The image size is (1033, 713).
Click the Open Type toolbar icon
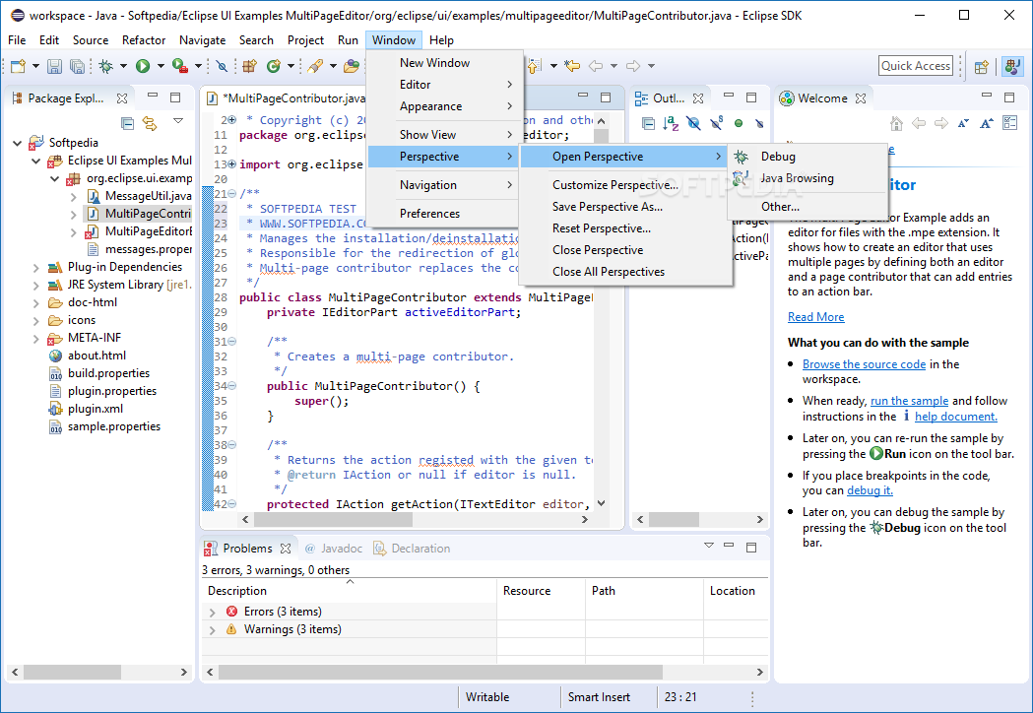352,66
